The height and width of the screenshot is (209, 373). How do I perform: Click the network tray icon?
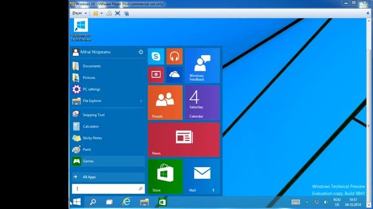coord(316,202)
